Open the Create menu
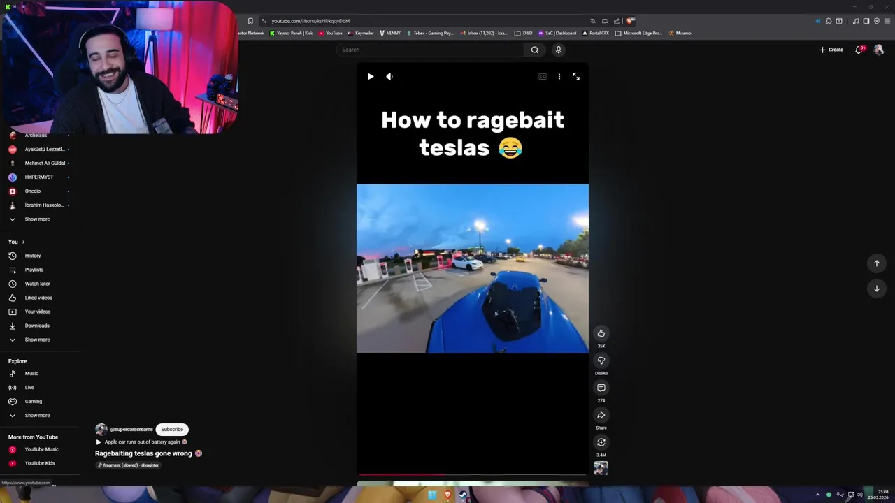Screen dimensions: 895x503 tap(831, 50)
